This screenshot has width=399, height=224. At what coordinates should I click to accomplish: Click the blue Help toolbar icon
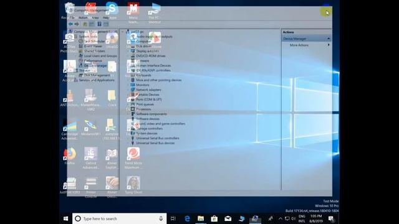tap(100, 24)
